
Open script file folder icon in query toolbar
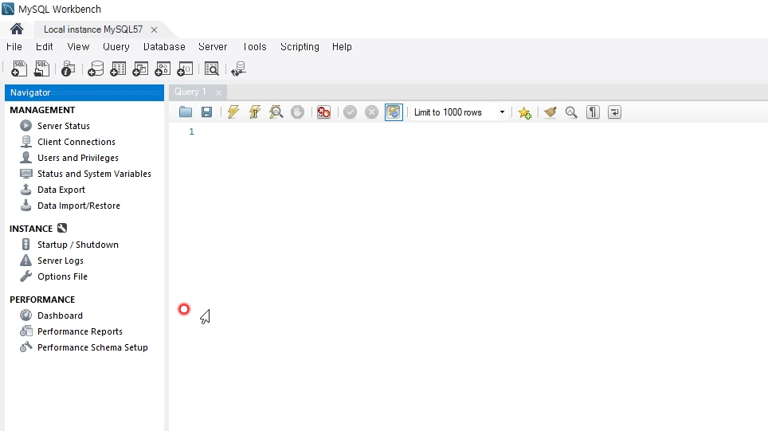(x=186, y=112)
